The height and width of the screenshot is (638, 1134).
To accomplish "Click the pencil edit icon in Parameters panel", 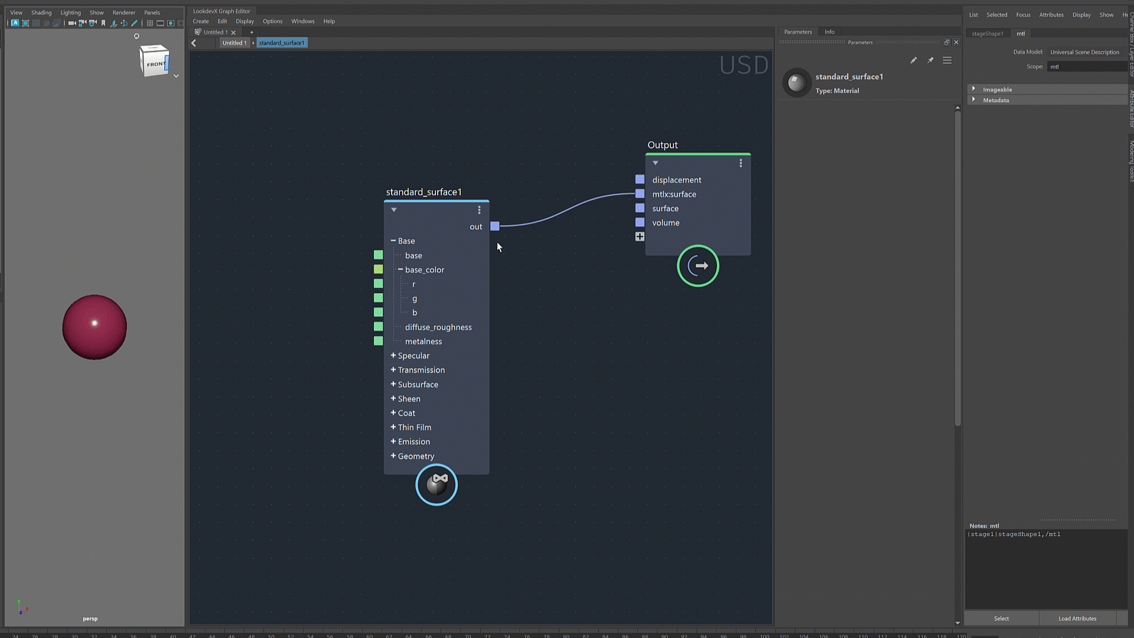I will 913,60.
